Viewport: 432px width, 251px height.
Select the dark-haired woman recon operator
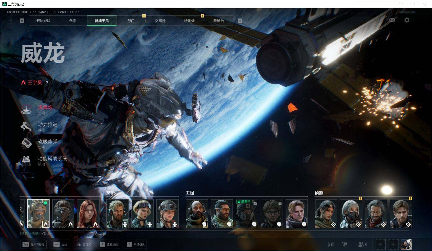pos(326,214)
